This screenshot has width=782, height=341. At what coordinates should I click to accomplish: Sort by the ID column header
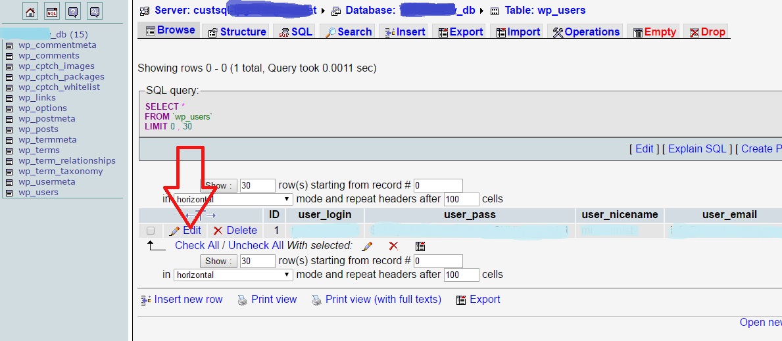tap(274, 215)
